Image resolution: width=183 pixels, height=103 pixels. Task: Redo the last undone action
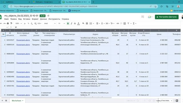point(5,23)
